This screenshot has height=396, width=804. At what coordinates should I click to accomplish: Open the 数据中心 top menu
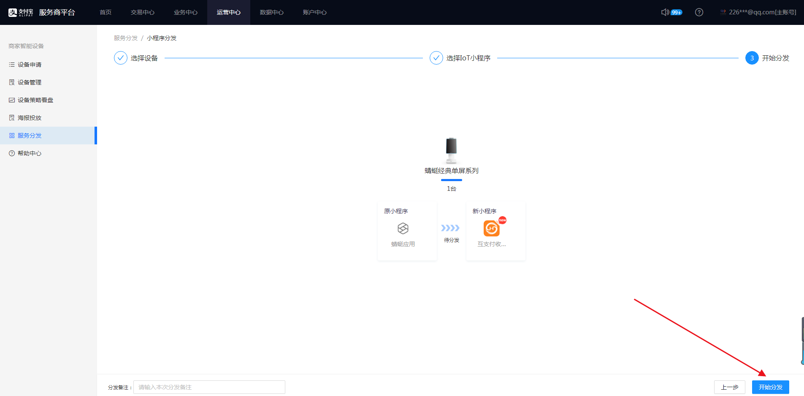click(x=272, y=12)
